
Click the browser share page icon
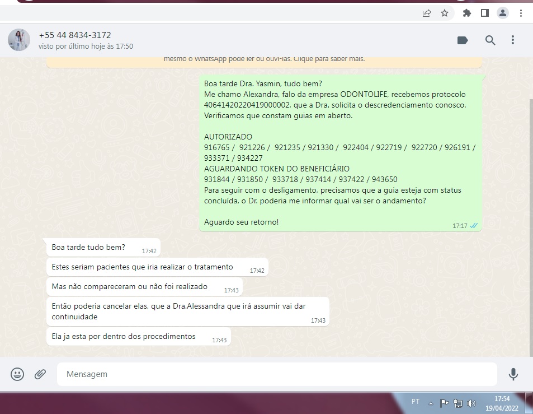point(427,13)
